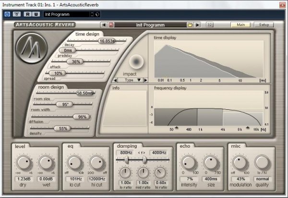Viewport: 288px width, 198px height.
Task: Click the lo cut EQ knob
Action: (x=75, y=163)
